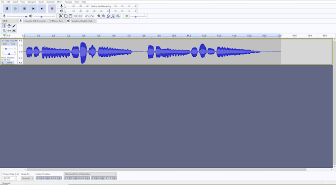Open the 1 (Mono) recording channels dropdown
Viewport: 336px width, 185px height.
(x=58, y=21)
